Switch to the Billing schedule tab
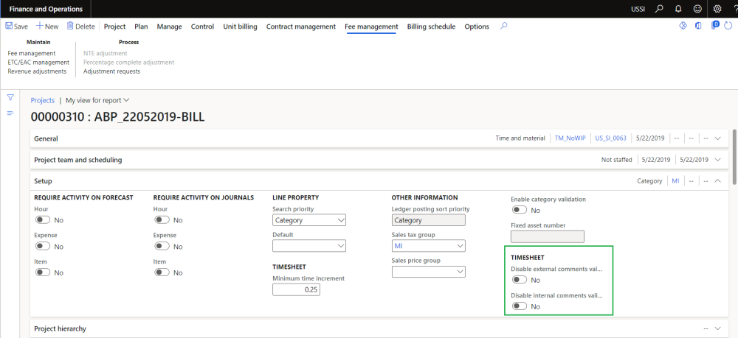Viewport: 738px width, 338px height. coord(431,27)
